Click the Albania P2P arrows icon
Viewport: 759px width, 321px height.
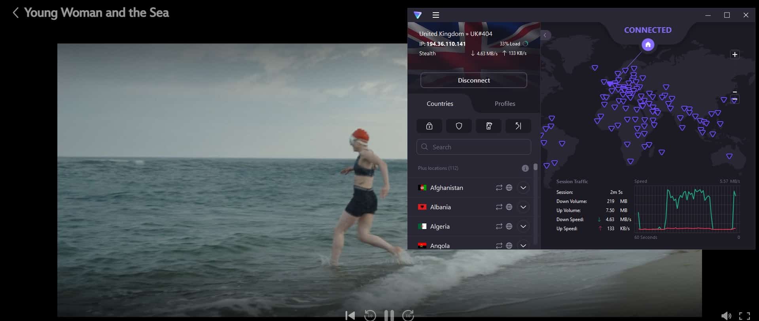[499, 207]
